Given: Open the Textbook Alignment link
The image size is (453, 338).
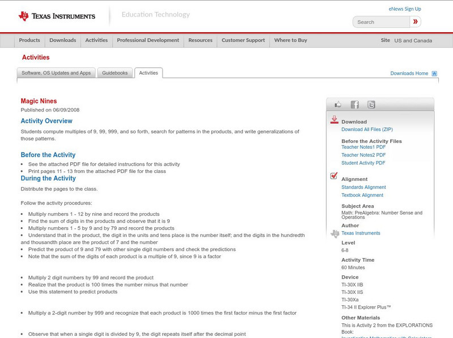Looking at the screenshot, I should 362,195.
